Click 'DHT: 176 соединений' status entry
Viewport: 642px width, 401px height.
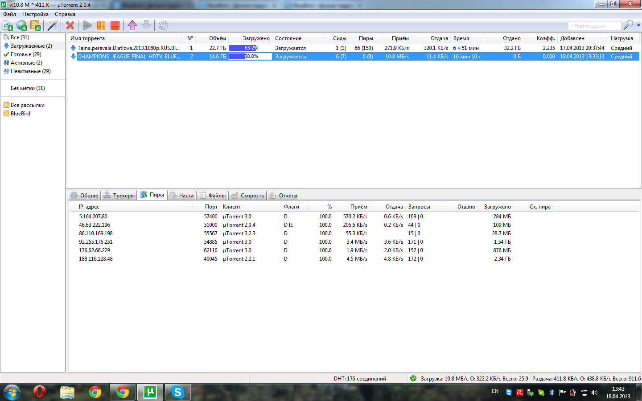(x=360, y=379)
